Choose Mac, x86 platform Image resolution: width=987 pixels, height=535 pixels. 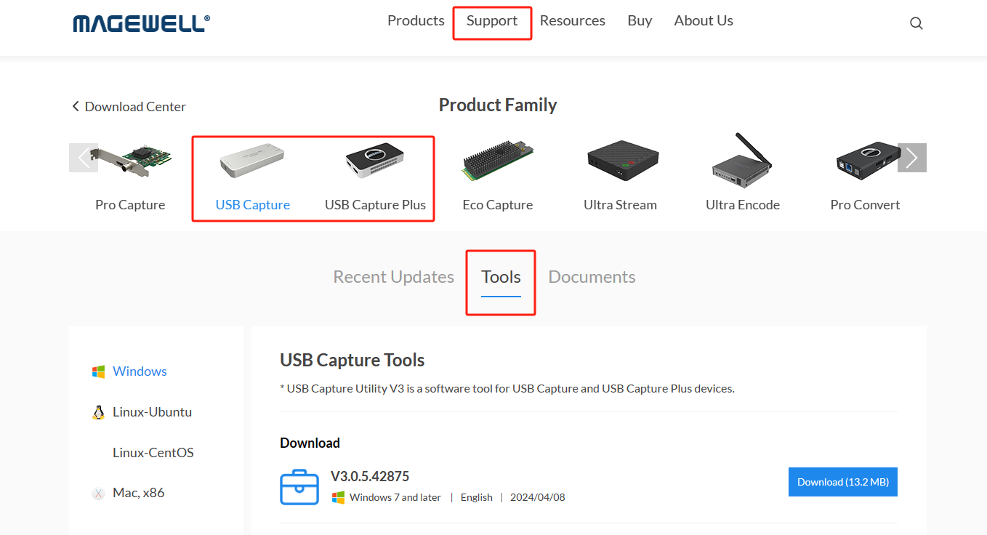(138, 493)
